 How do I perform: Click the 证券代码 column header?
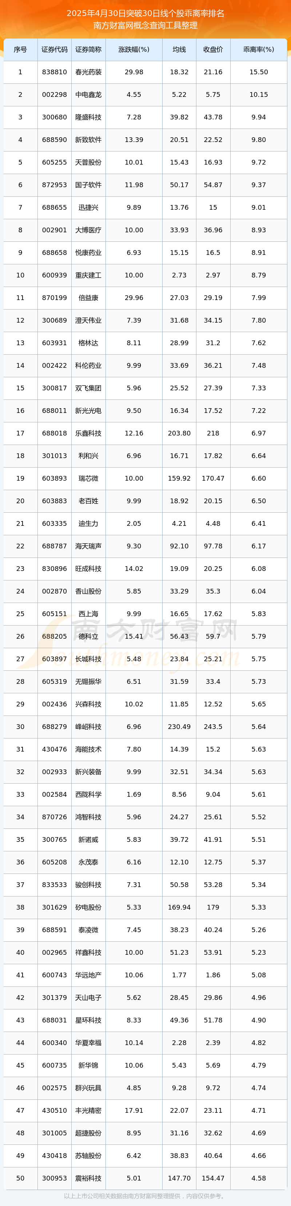54,50
